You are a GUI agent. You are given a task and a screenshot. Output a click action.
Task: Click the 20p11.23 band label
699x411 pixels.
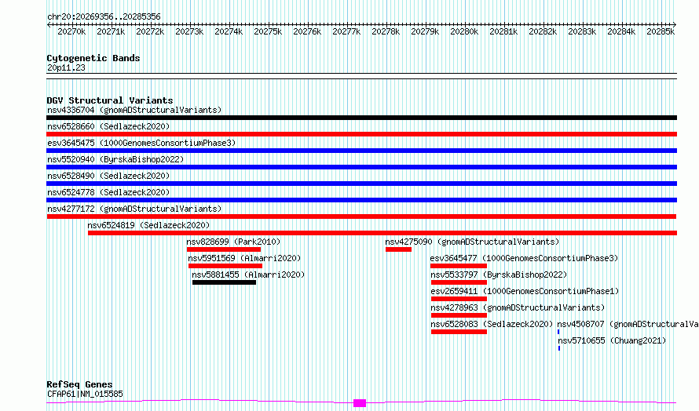[66, 67]
